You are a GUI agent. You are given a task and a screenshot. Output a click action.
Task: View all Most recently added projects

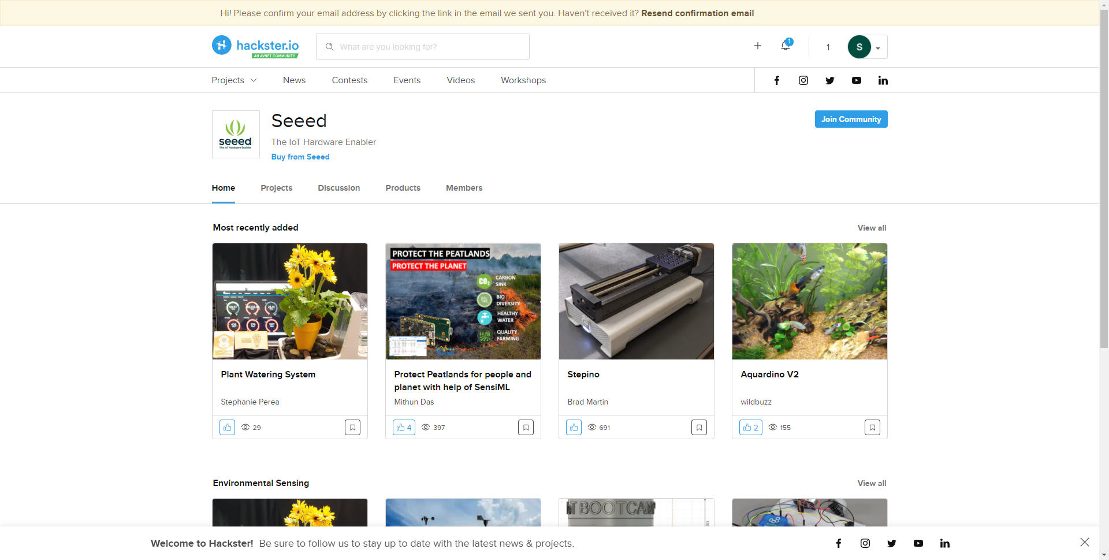coord(872,228)
